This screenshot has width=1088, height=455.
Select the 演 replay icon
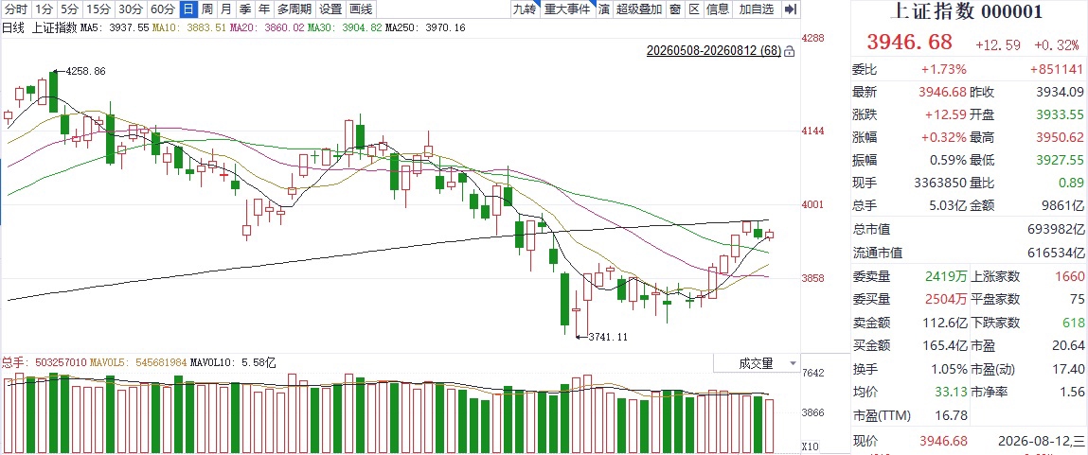[x=604, y=9]
